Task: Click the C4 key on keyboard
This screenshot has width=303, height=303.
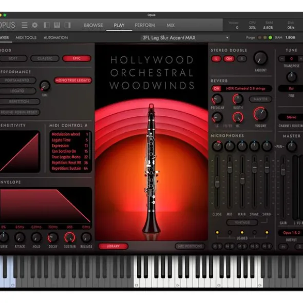Action: click(178, 271)
